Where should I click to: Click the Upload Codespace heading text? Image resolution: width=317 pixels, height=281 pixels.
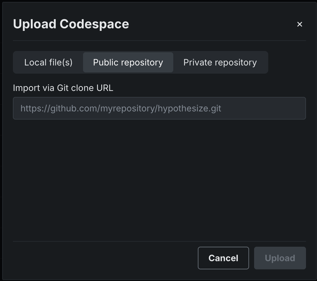coord(71,24)
